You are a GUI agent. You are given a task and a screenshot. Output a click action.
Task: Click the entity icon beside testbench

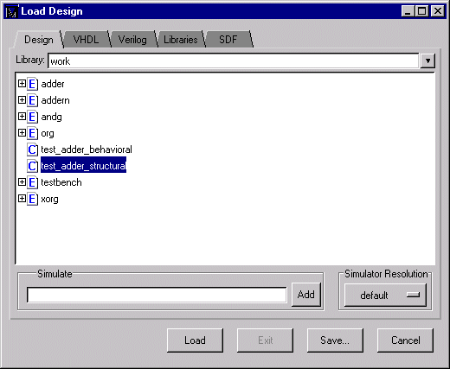click(x=32, y=182)
